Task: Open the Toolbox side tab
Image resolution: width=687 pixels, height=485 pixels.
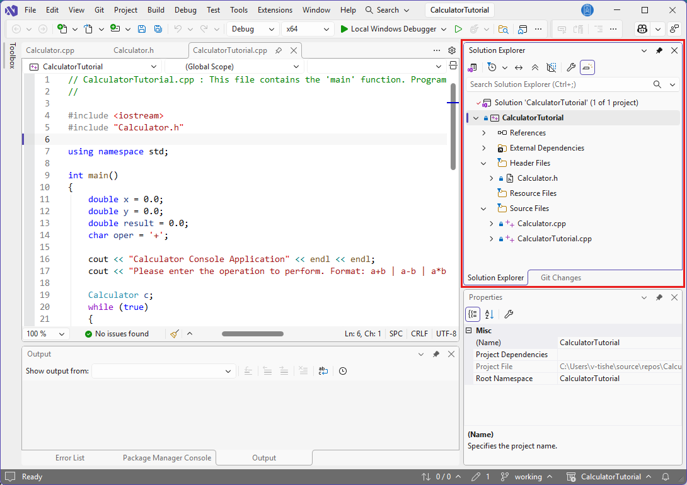Action: pyautogui.click(x=12, y=55)
